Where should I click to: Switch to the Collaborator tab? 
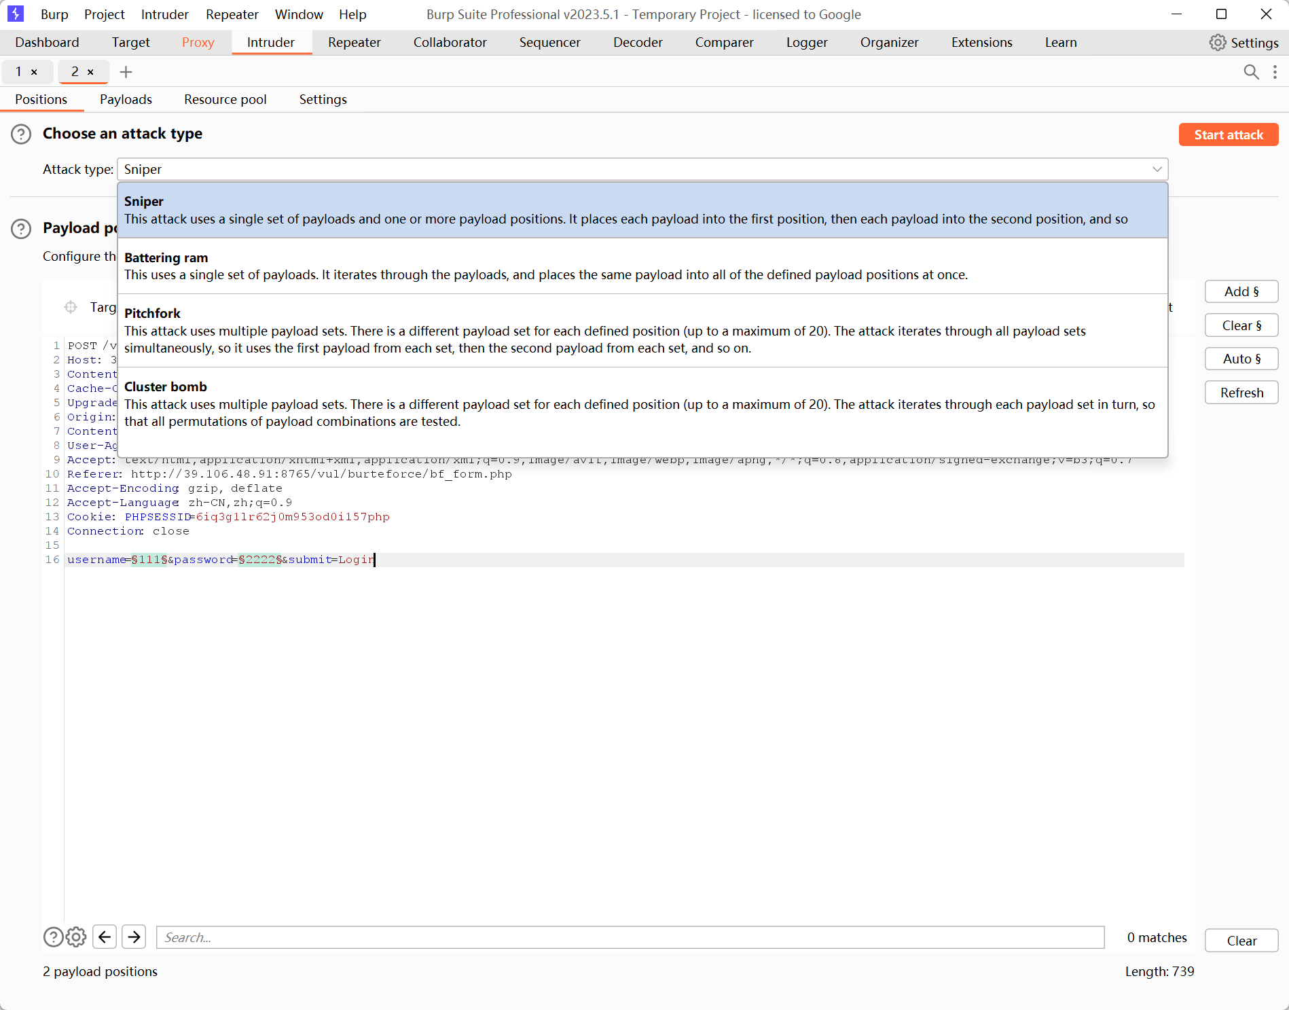click(450, 42)
